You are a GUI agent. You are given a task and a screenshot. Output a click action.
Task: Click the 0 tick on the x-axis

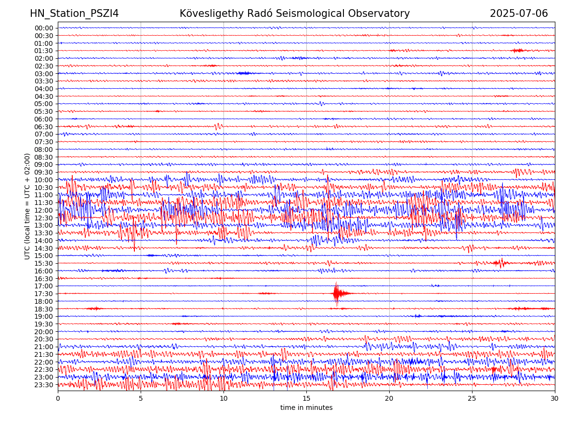pyautogui.click(x=58, y=398)
